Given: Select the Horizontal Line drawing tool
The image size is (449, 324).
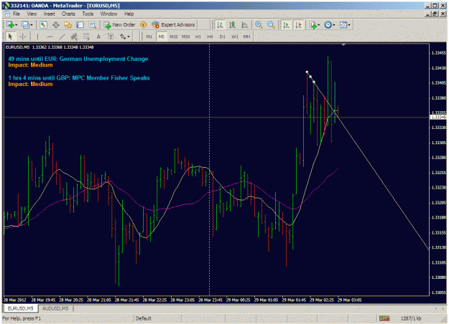Looking at the screenshot, I should point(50,37).
